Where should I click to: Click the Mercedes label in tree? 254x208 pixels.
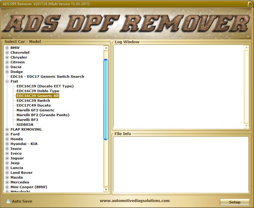point(20,182)
